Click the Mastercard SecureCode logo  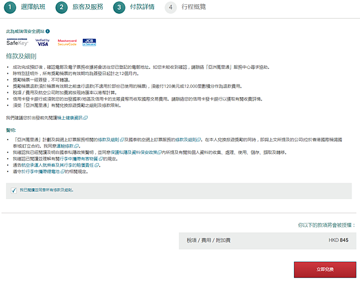pyautogui.click(x=67, y=42)
